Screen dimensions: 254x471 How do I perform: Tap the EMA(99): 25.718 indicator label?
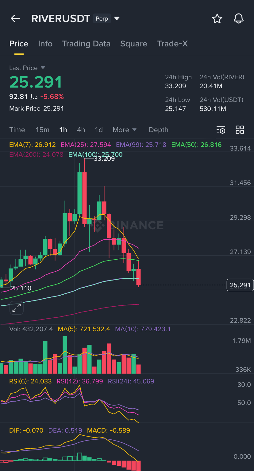pyautogui.click(x=141, y=145)
